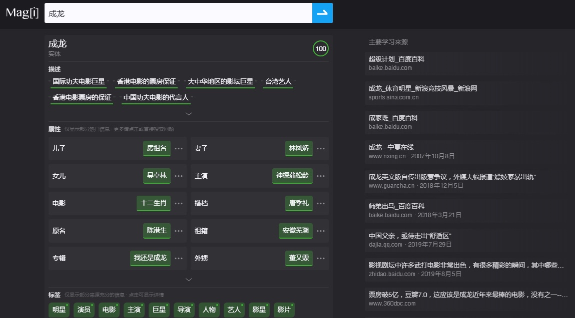Click the 100 score circle badge
The width and height of the screenshot is (575, 318).
point(320,48)
